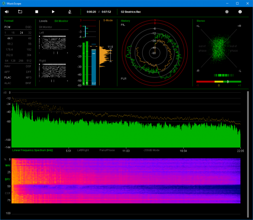The image size is (253, 220).
Task: Toggle the S-Mode label
Action: (x=108, y=20)
